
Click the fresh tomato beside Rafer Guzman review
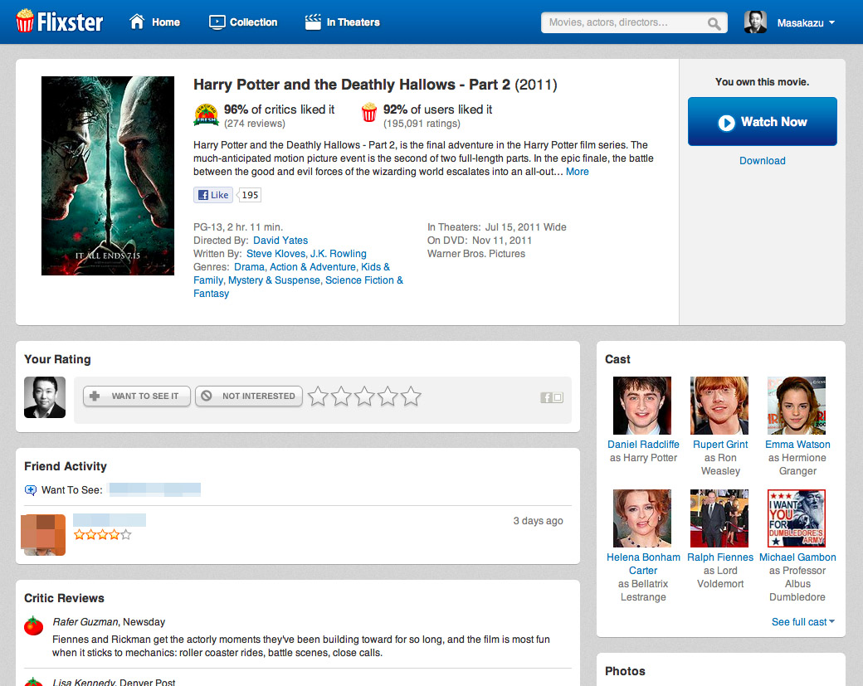tap(33, 626)
